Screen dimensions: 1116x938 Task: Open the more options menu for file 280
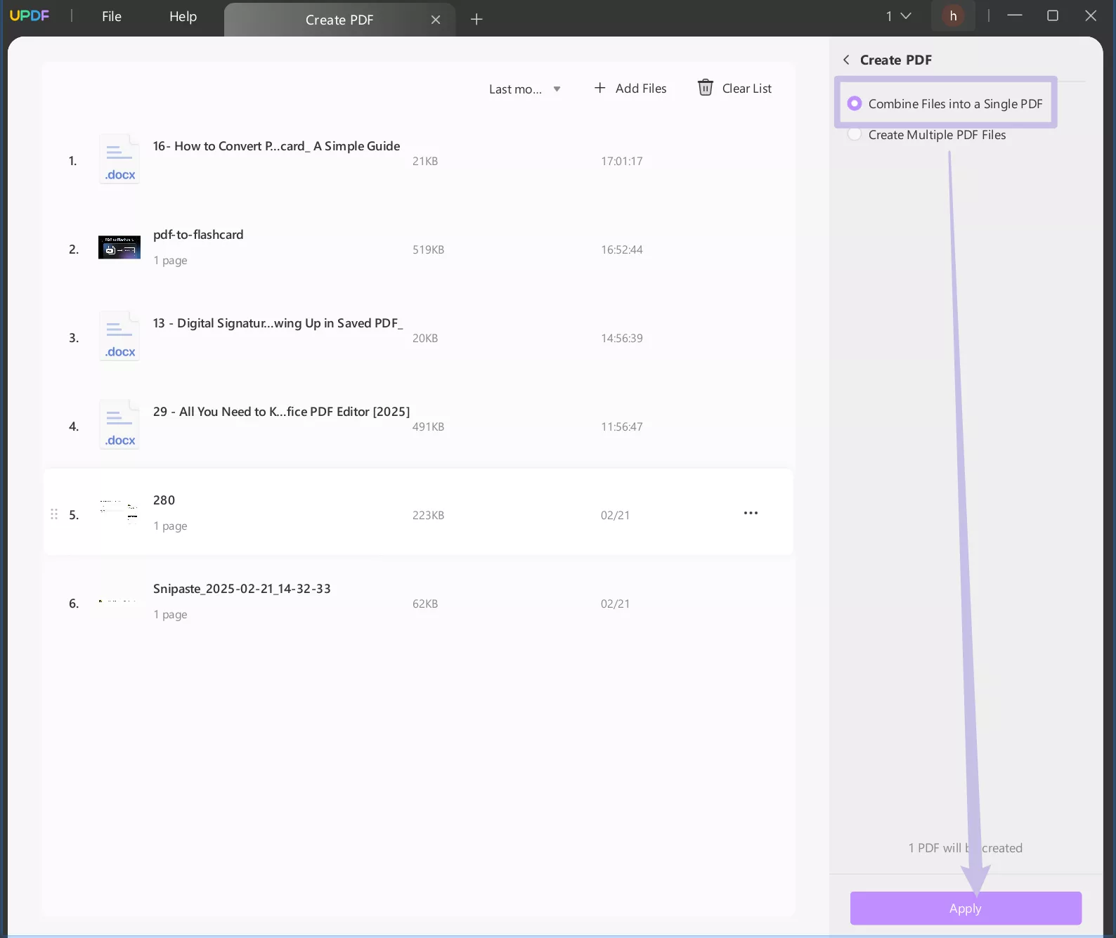click(751, 513)
